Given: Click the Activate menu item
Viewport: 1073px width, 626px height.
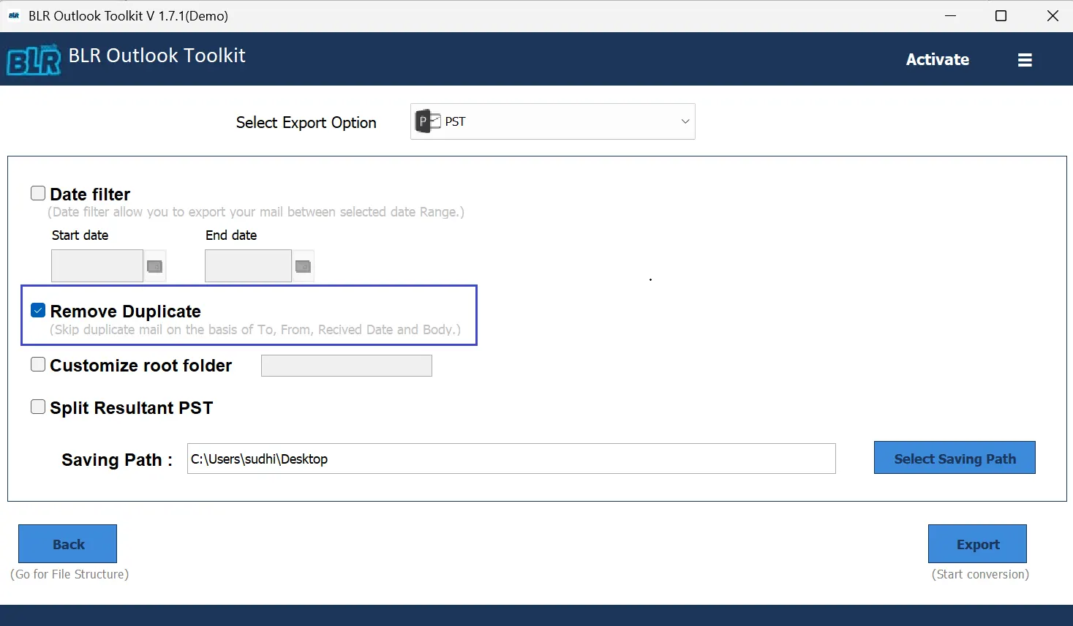Looking at the screenshot, I should [937, 59].
